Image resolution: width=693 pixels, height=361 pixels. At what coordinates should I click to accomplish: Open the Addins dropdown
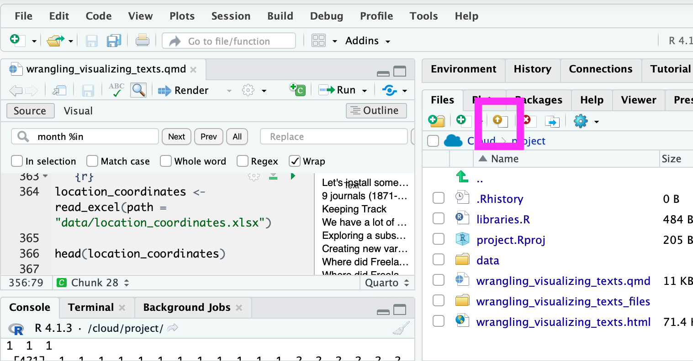367,41
